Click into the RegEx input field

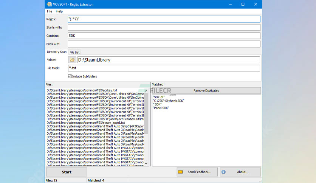[x=164, y=19]
